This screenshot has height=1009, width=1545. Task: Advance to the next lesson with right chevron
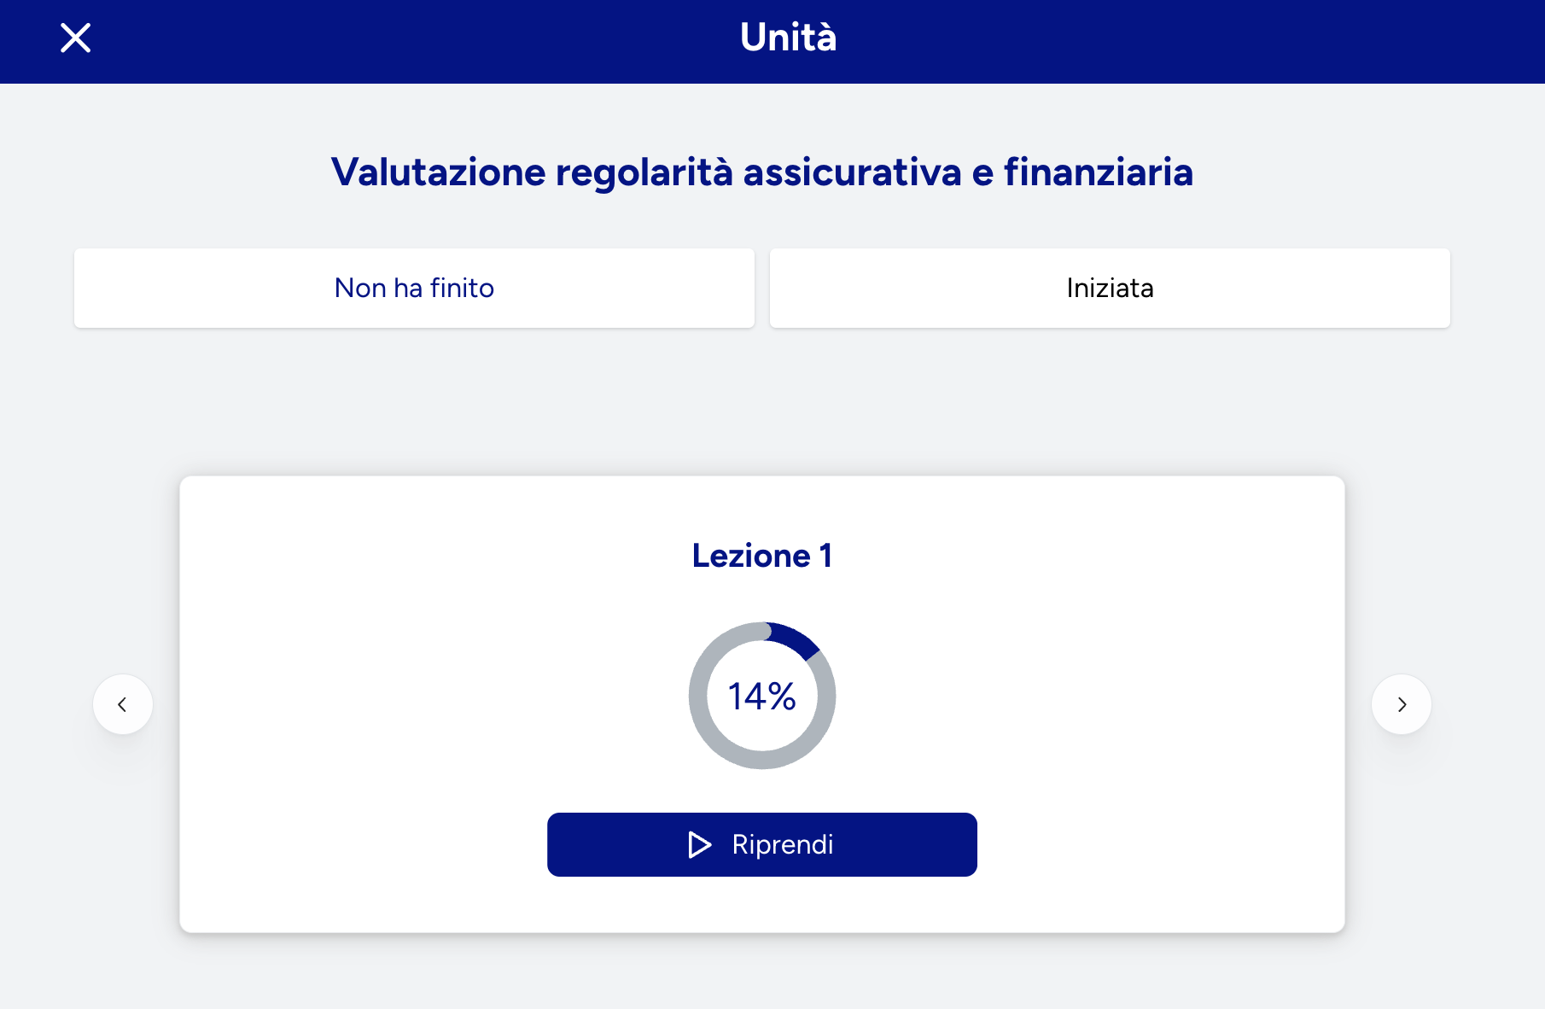(x=1401, y=704)
